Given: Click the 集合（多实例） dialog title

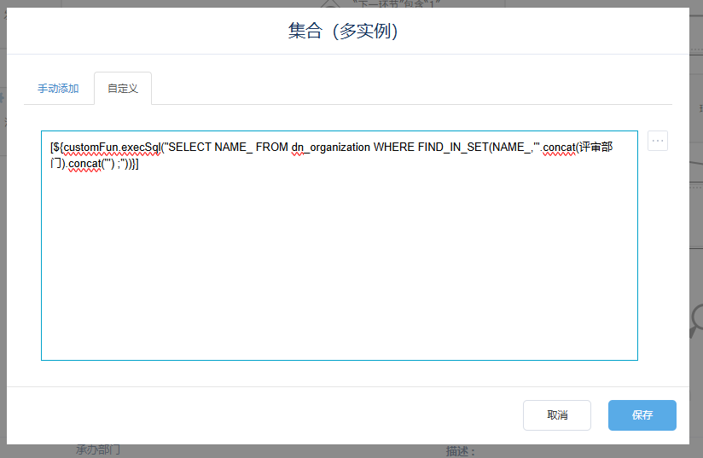Looking at the screenshot, I should click(344, 32).
